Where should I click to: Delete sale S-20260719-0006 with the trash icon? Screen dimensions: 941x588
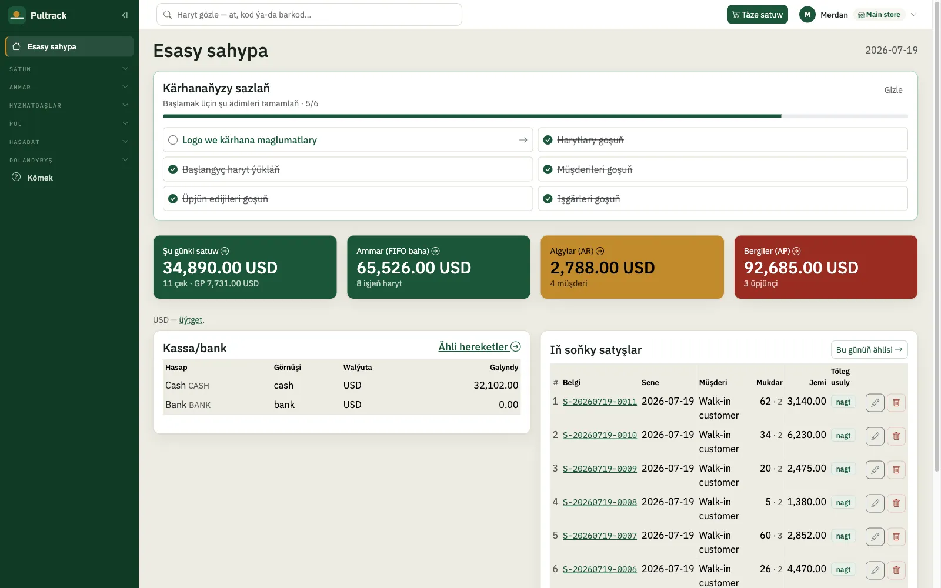click(896, 570)
